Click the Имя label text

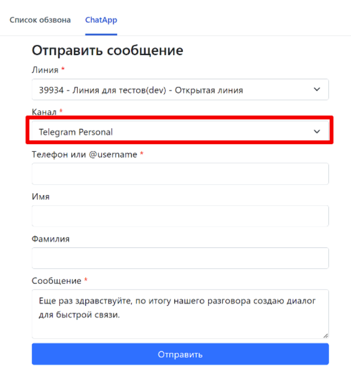(41, 196)
